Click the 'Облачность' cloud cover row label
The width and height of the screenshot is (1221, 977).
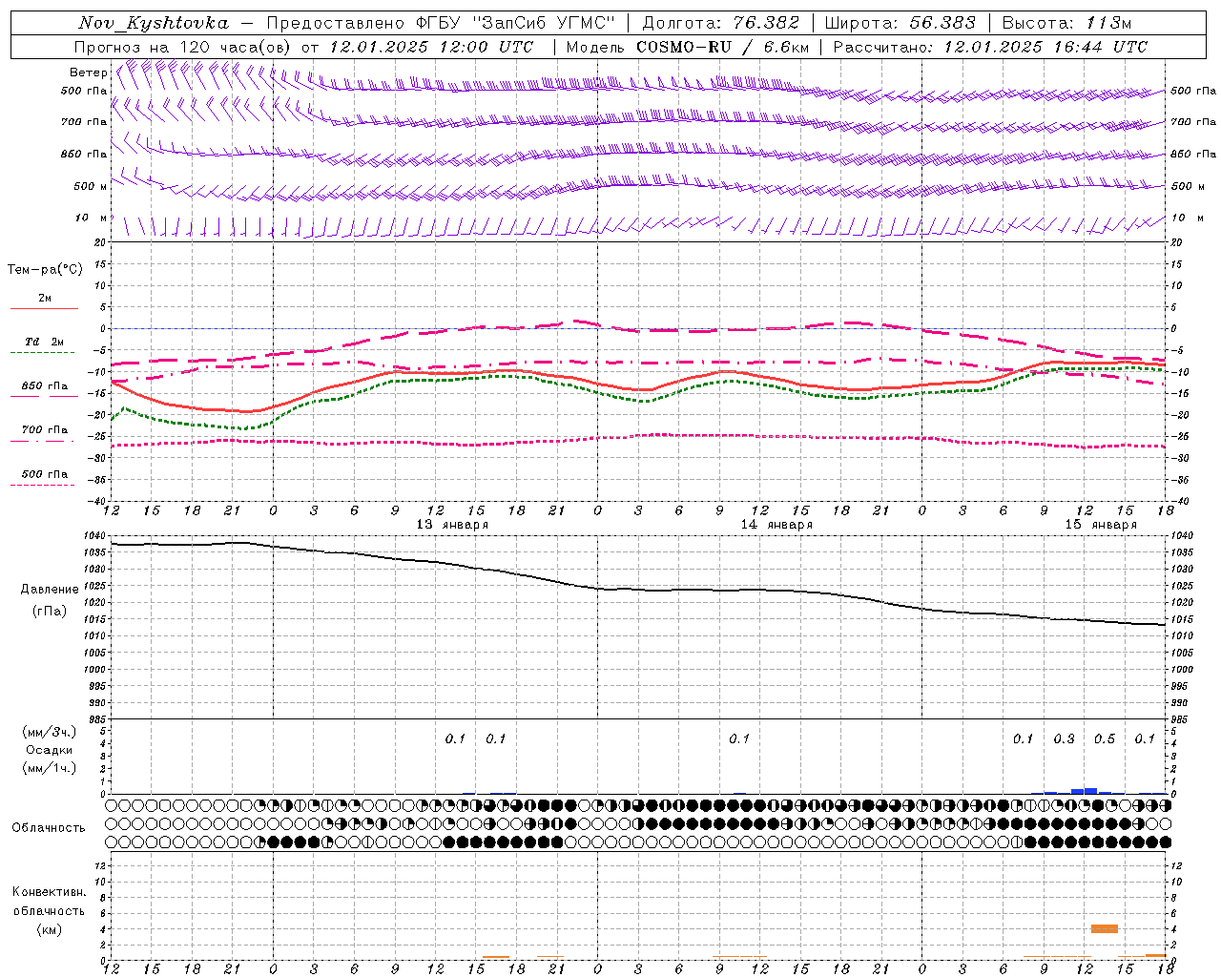click(x=49, y=827)
